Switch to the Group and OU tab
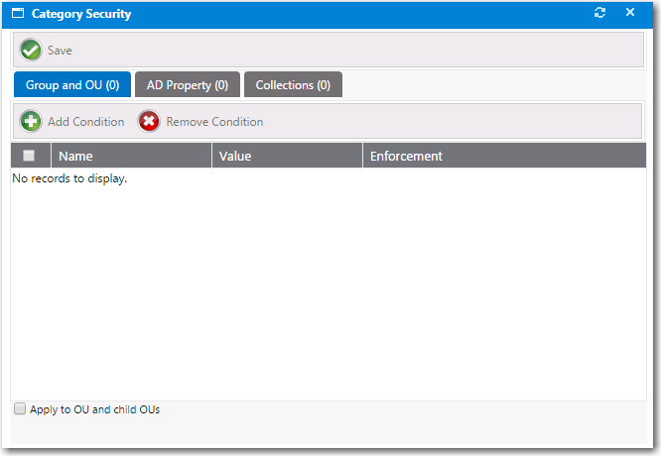This screenshot has height=456, width=661. (72, 85)
